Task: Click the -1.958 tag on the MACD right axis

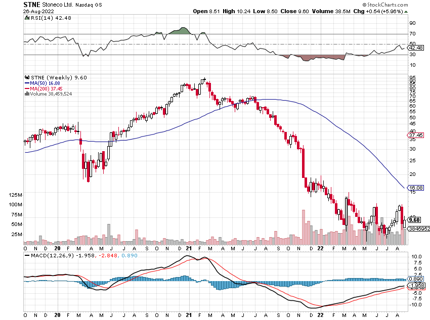Action: pos(416,286)
